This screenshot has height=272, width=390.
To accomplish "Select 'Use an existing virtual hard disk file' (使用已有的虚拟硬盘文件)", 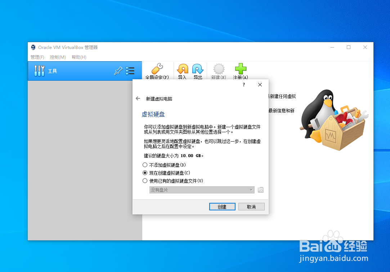I will 172,181.
